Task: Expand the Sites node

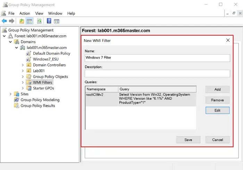Action: coord(10,94)
